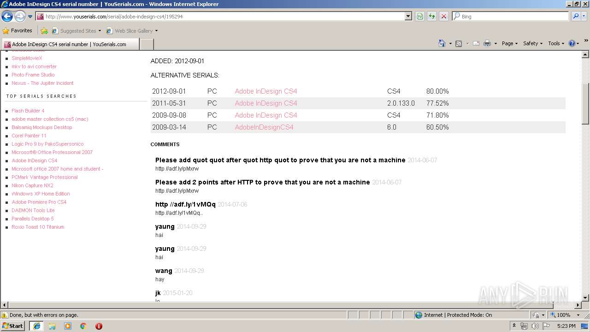Click the COMMENTS heading text

[165, 144]
